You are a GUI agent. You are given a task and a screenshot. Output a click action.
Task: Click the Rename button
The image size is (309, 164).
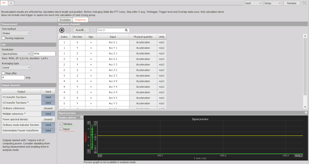click(292, 3)
